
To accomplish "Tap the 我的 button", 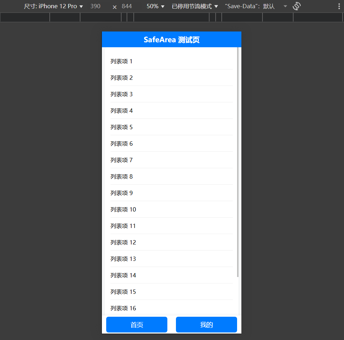I will [x=206, y=325].
